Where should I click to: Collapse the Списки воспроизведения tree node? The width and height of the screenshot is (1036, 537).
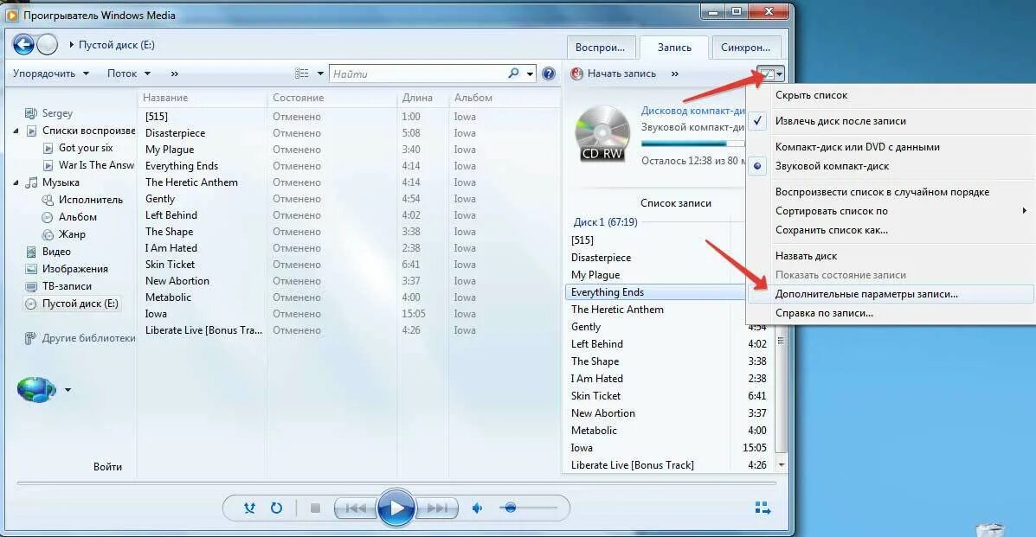(16, 131)
